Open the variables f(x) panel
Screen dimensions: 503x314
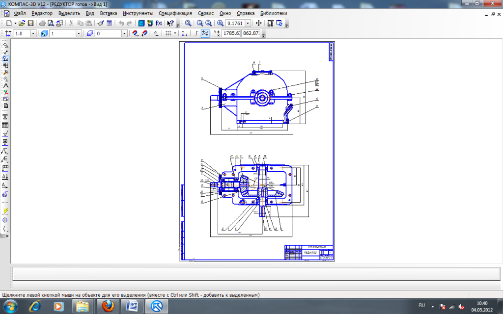pyautogui.click(x=159, y=23)
